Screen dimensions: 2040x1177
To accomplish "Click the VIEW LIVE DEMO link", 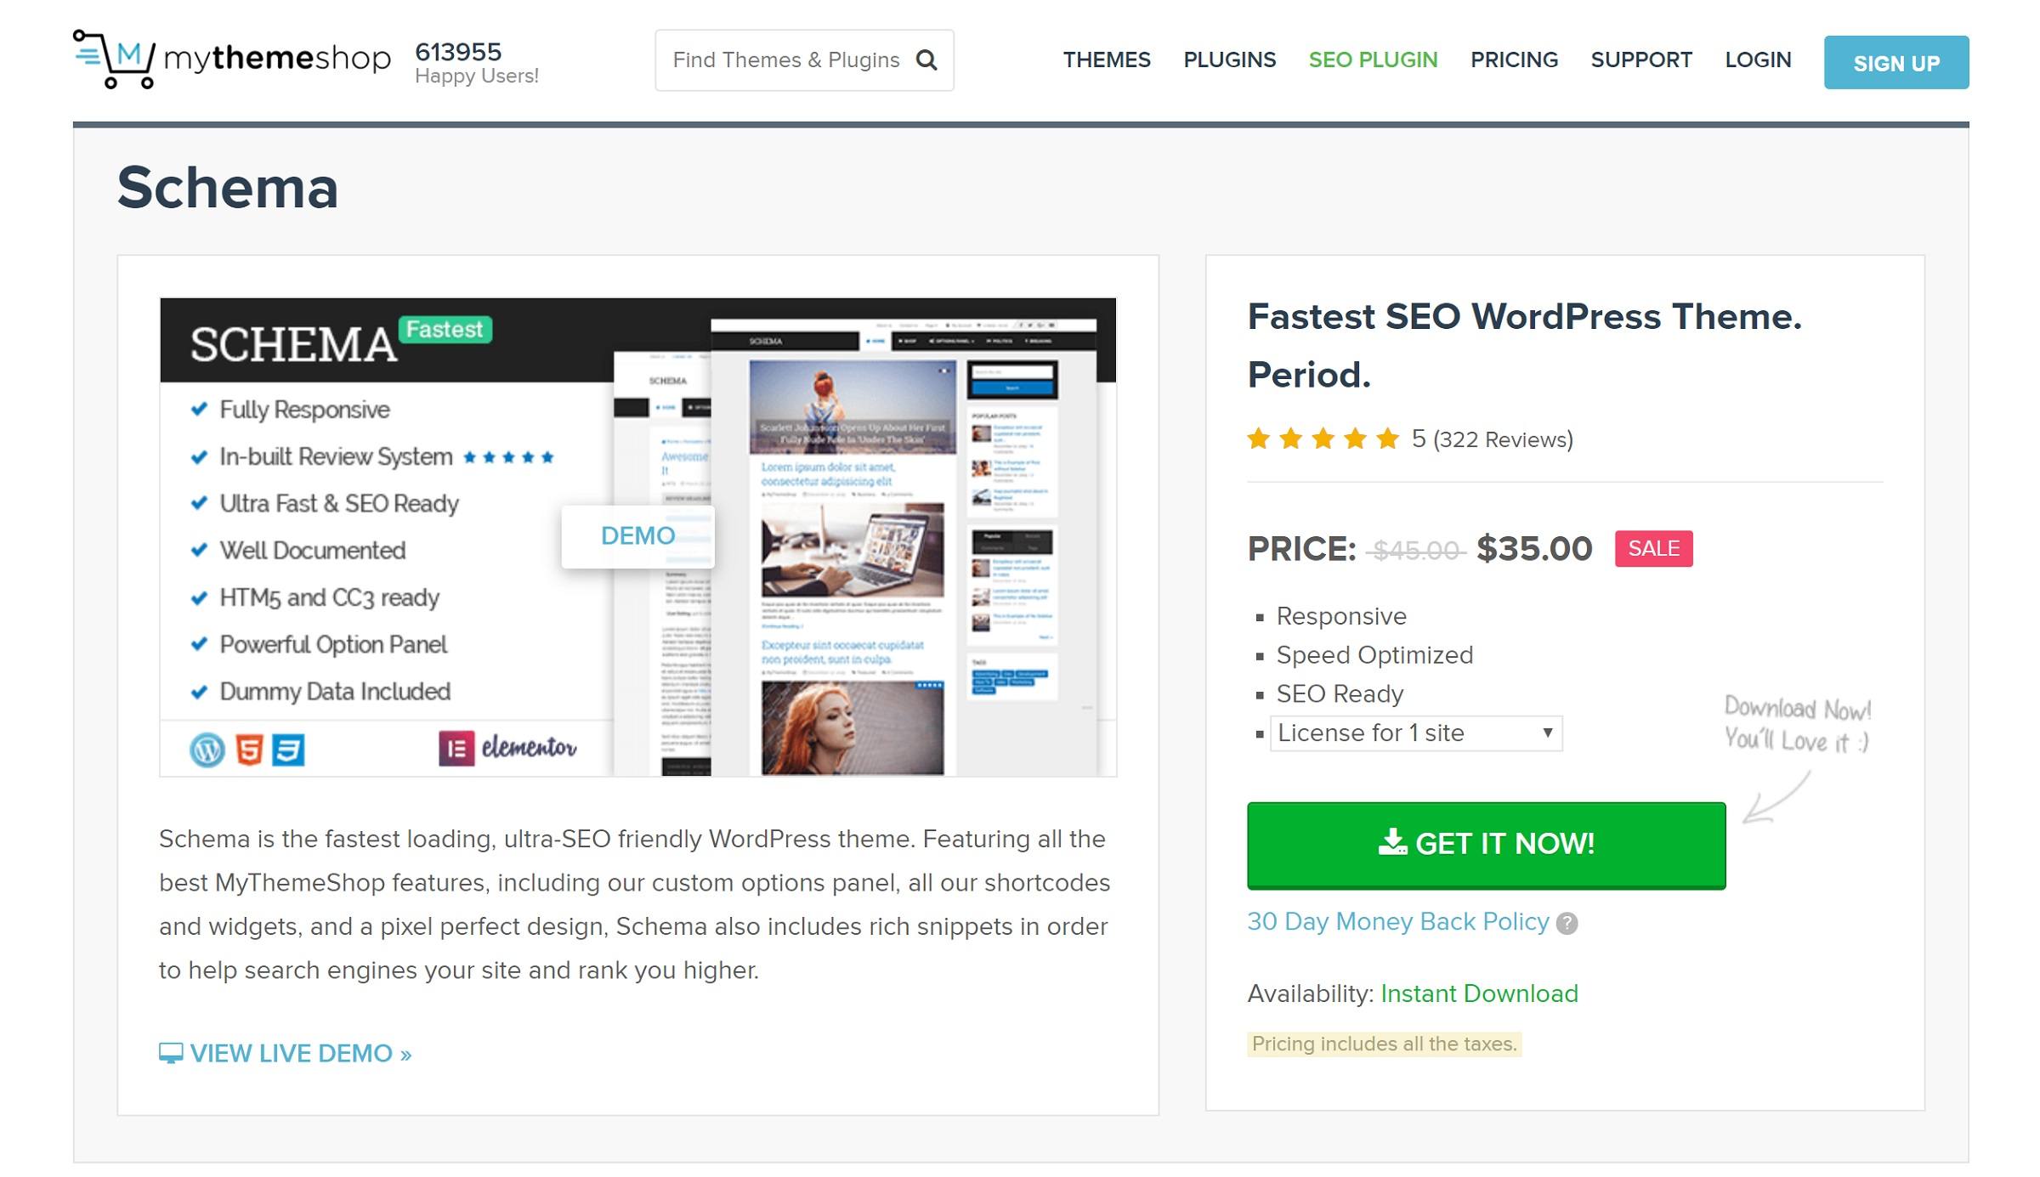I will (285, 1054).
